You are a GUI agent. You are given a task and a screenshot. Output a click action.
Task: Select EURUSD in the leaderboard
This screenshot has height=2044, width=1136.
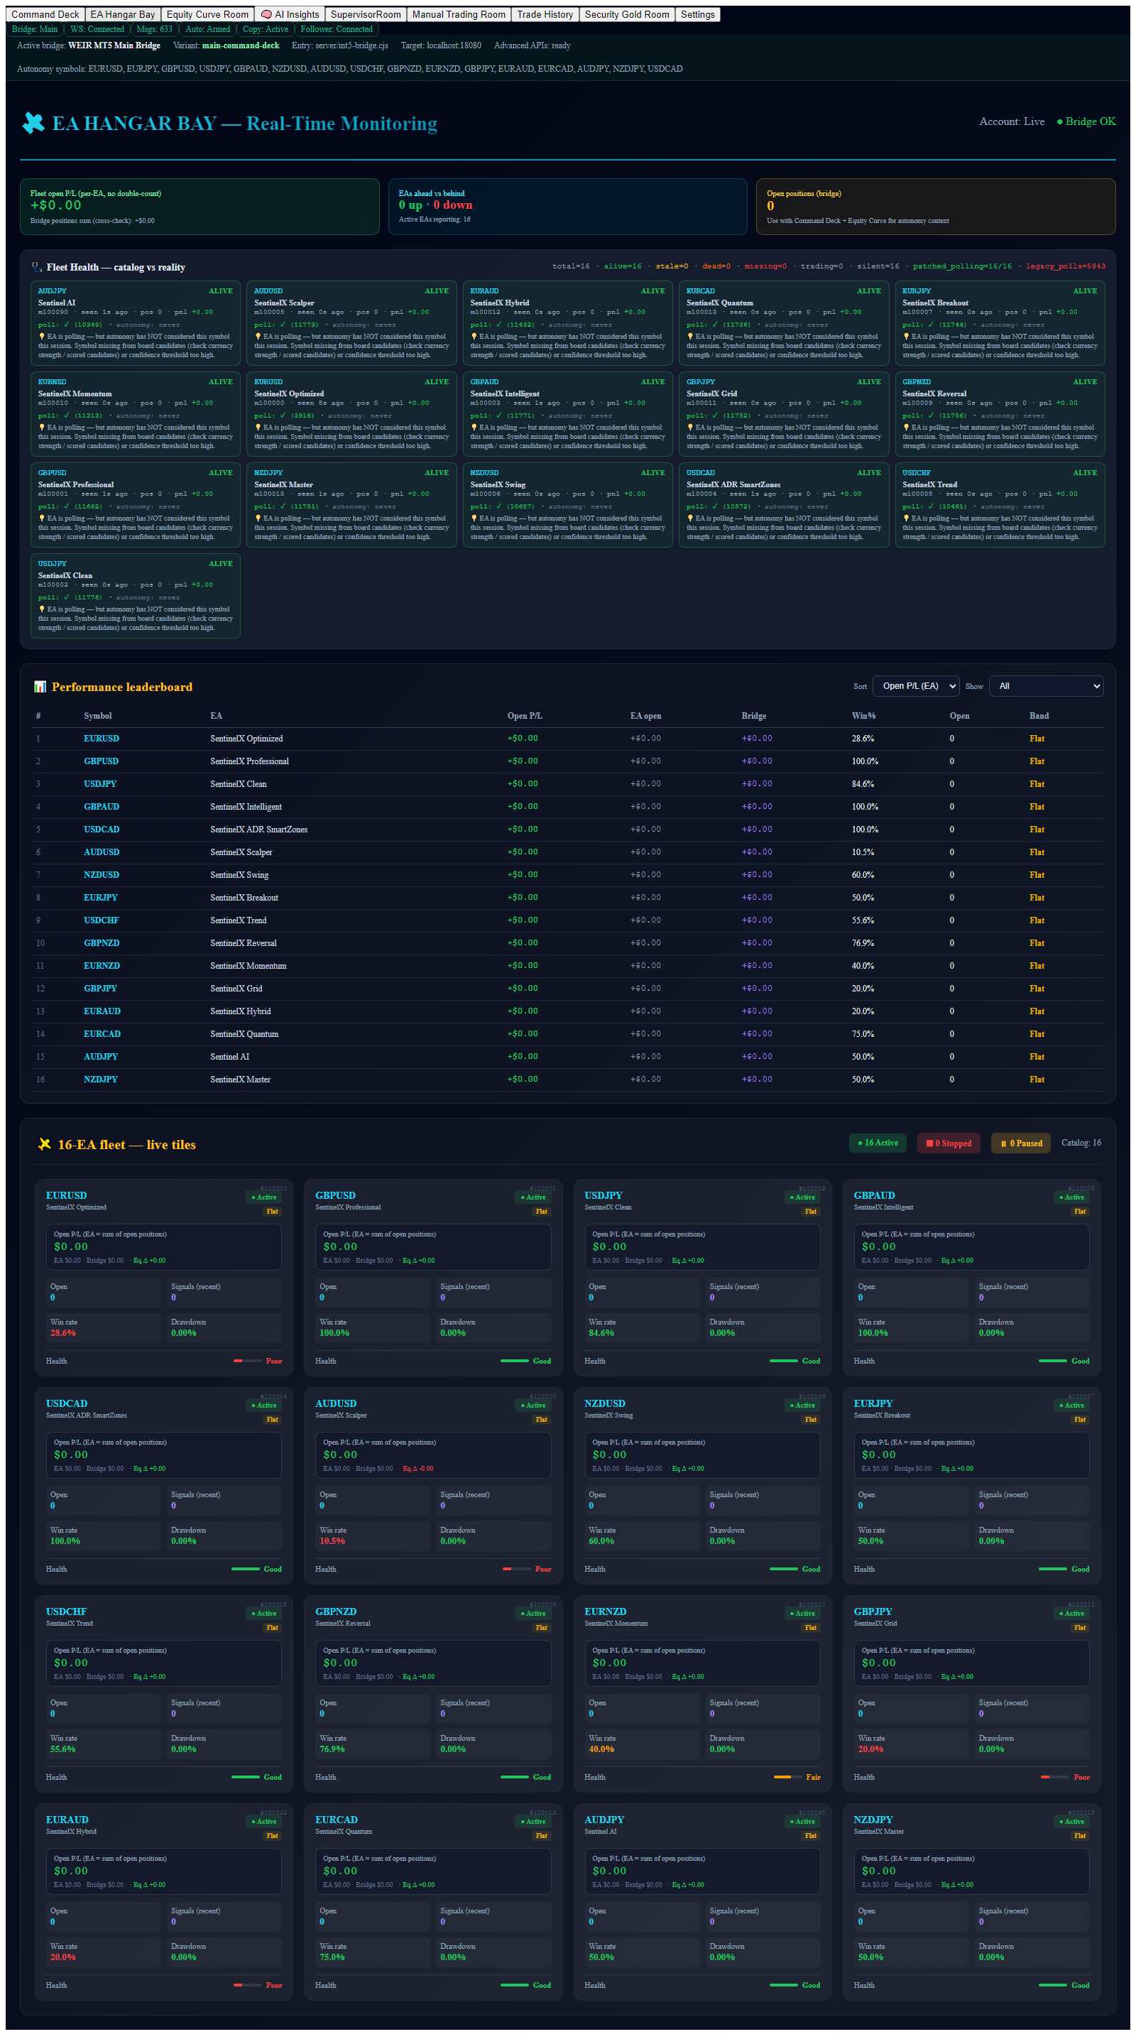pos(102,739)
